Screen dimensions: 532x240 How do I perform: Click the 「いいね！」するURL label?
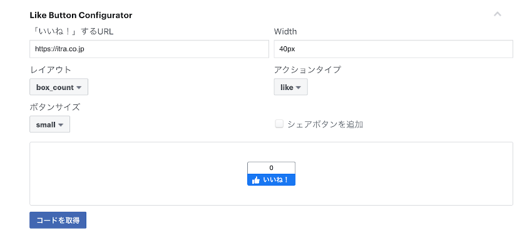point(71,32)
